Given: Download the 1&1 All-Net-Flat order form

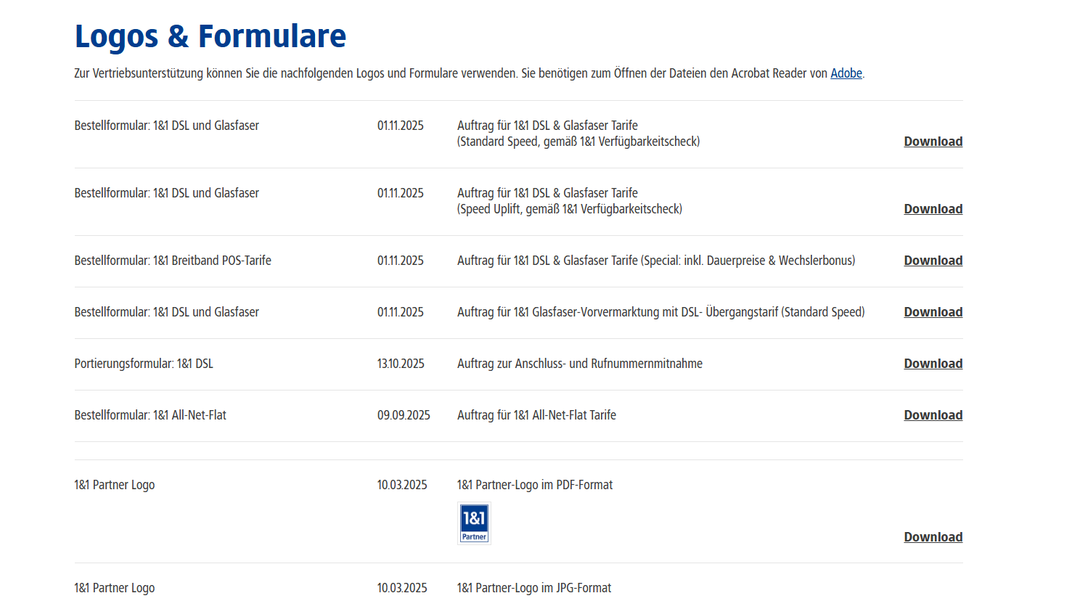Looking at the screenshot, I should point(933,414).
